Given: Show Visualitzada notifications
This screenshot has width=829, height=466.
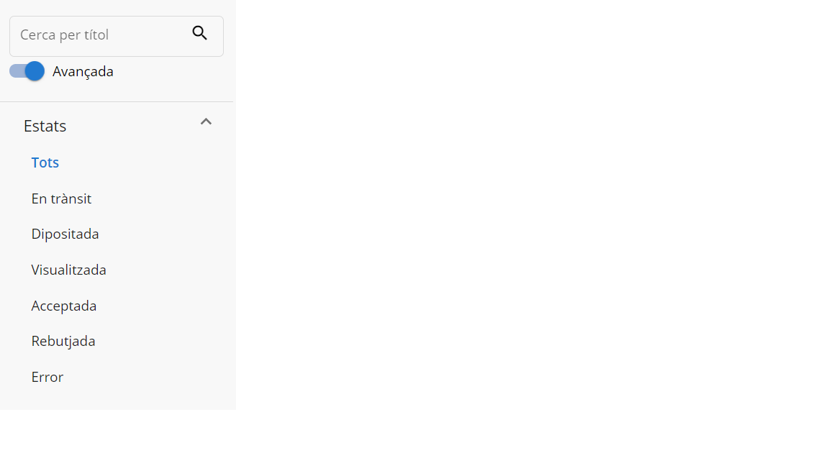Looking at the screenshot, I should pos(69,270).
